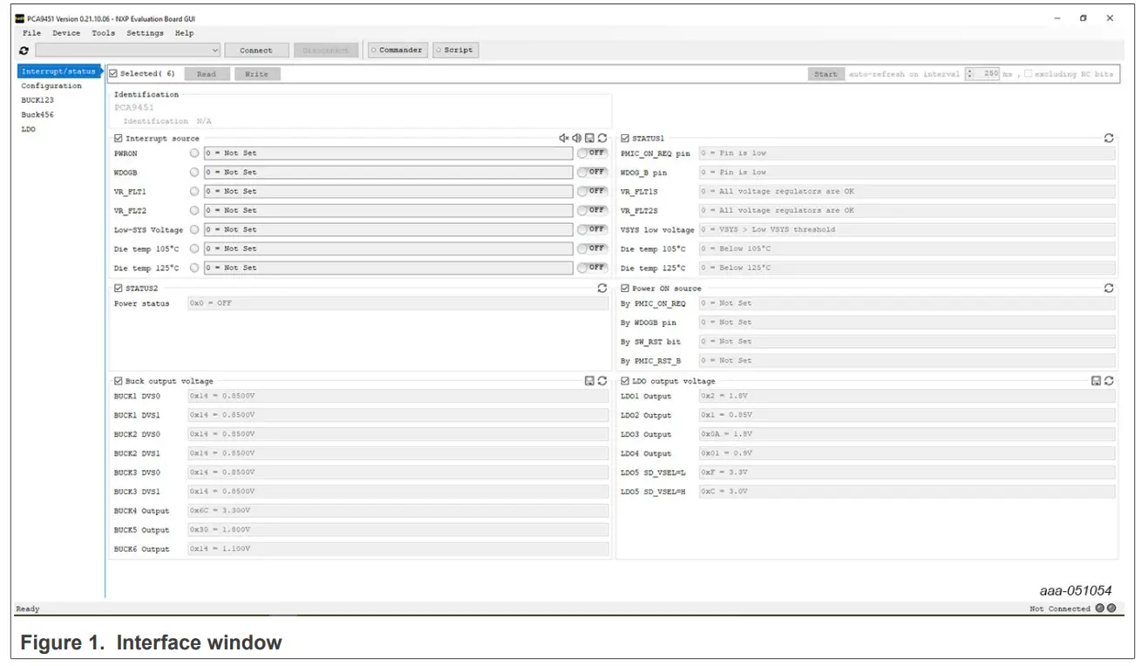Toggle the VR_FLT2 OFF switch
1148x666 pixels.
592,211
